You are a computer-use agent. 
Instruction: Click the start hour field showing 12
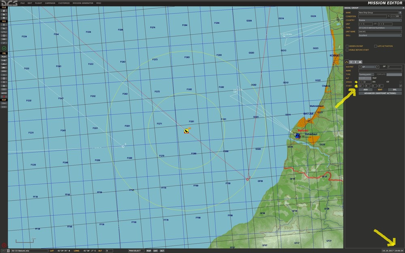coord(361,86)
